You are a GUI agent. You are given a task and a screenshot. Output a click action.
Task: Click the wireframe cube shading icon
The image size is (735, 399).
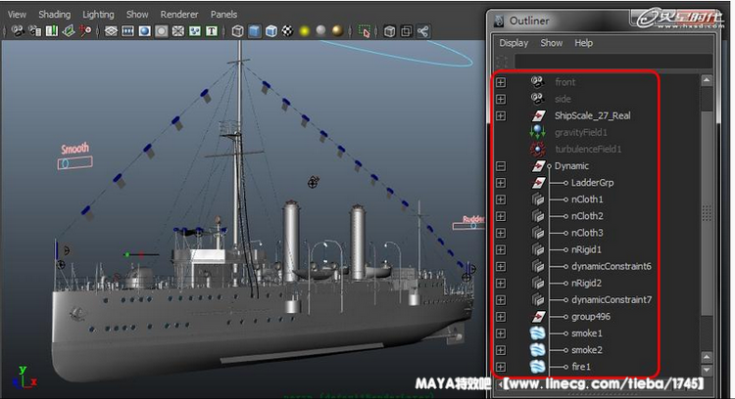(238, 31)
